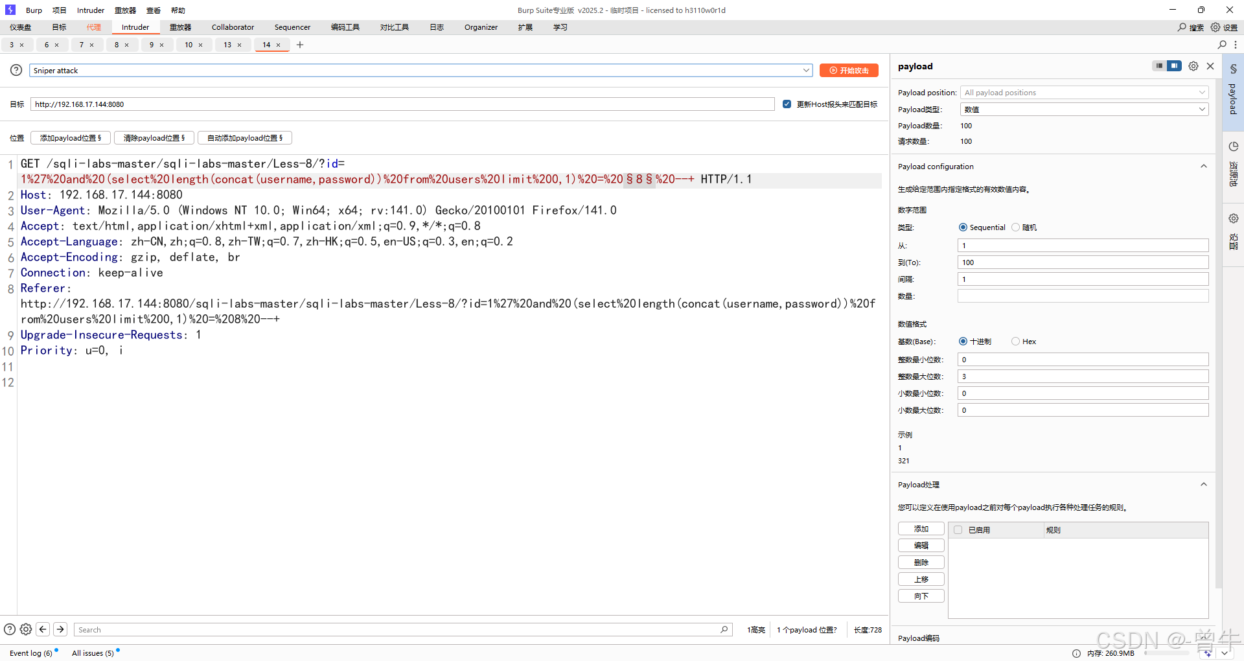The width and height of the screenshot is (1244, 661).
Task: Switch payload panel to left layout
Action: tap(1159, 65)
